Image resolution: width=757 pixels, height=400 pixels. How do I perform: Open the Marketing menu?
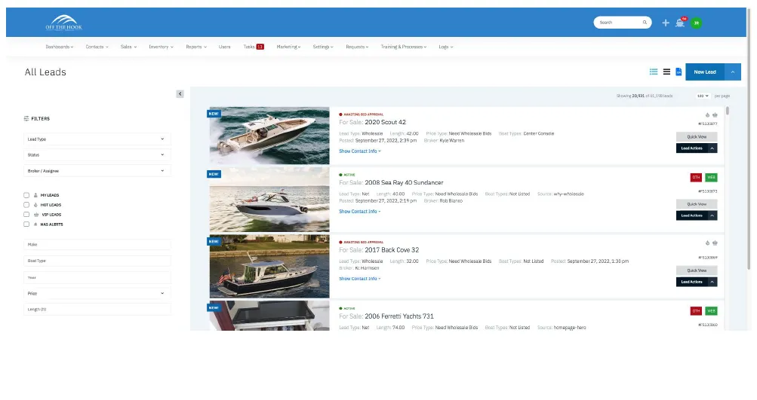288,47
